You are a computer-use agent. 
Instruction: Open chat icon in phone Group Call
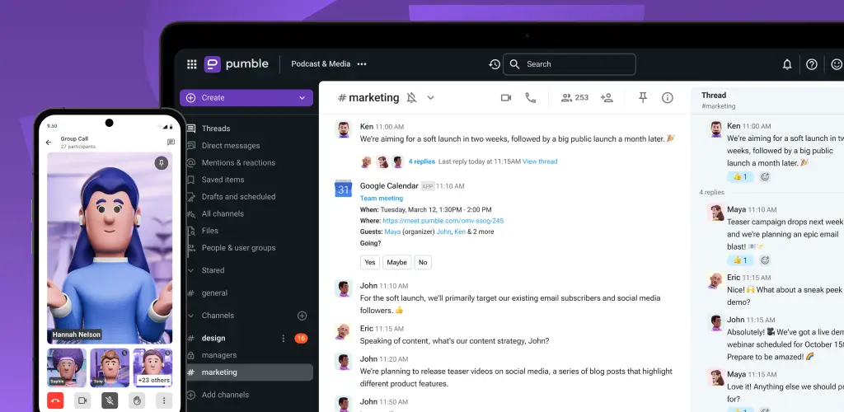tap(171, 143)
